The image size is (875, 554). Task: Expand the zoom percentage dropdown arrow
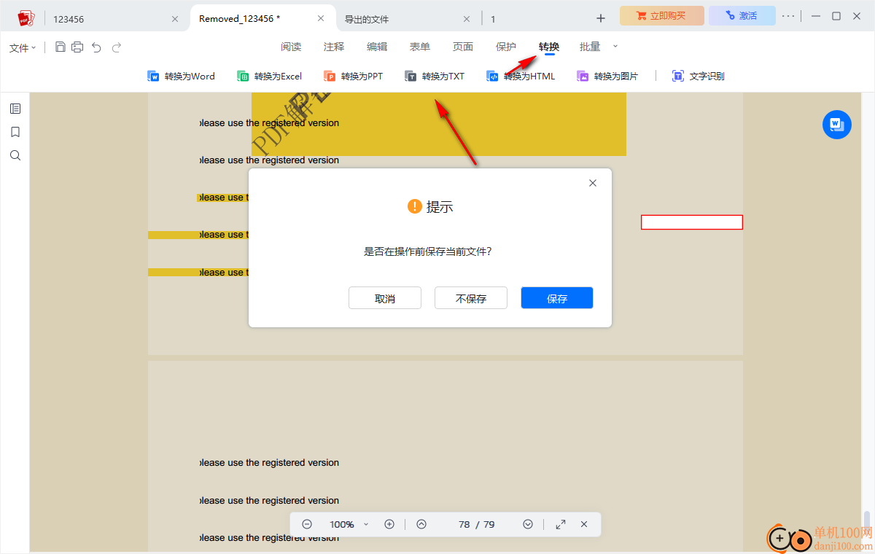[366, 524]
